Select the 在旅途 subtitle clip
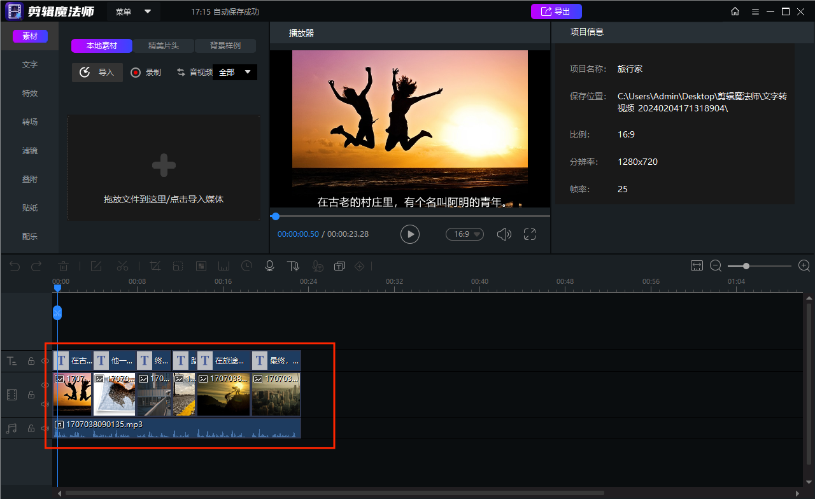The image size is (815, 499). point(223,360)
